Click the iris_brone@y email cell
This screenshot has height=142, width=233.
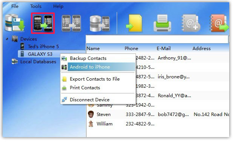174,77
